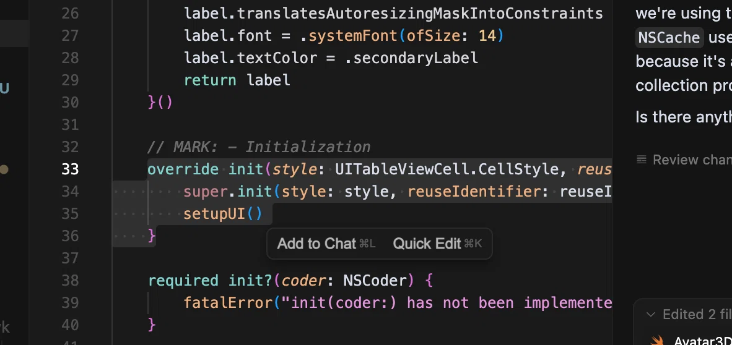The image size is (732, 345).
Task: Click NSCoder type on line 38
Action: [375, 280]
